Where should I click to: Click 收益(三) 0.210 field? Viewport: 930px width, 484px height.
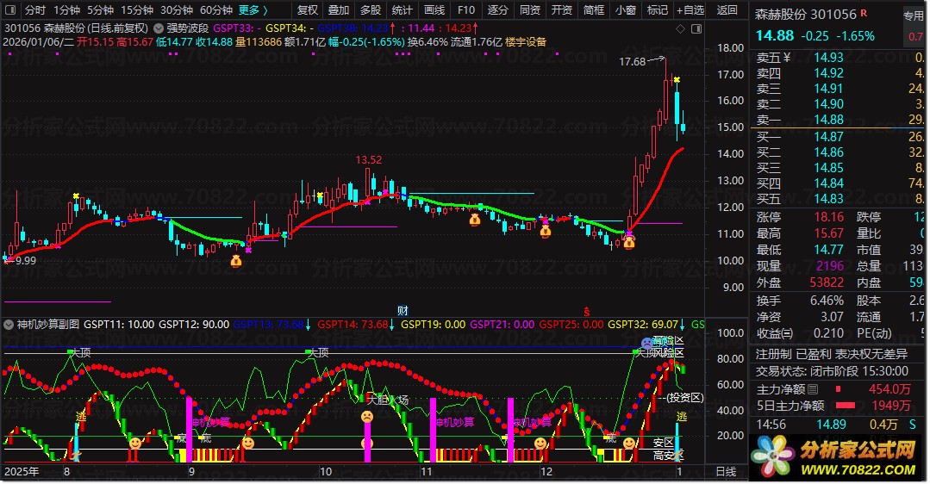(800, 333)
